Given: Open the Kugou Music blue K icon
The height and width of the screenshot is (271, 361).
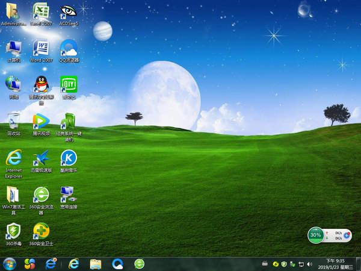Looking at the screenshot, I should click(69, 158).
